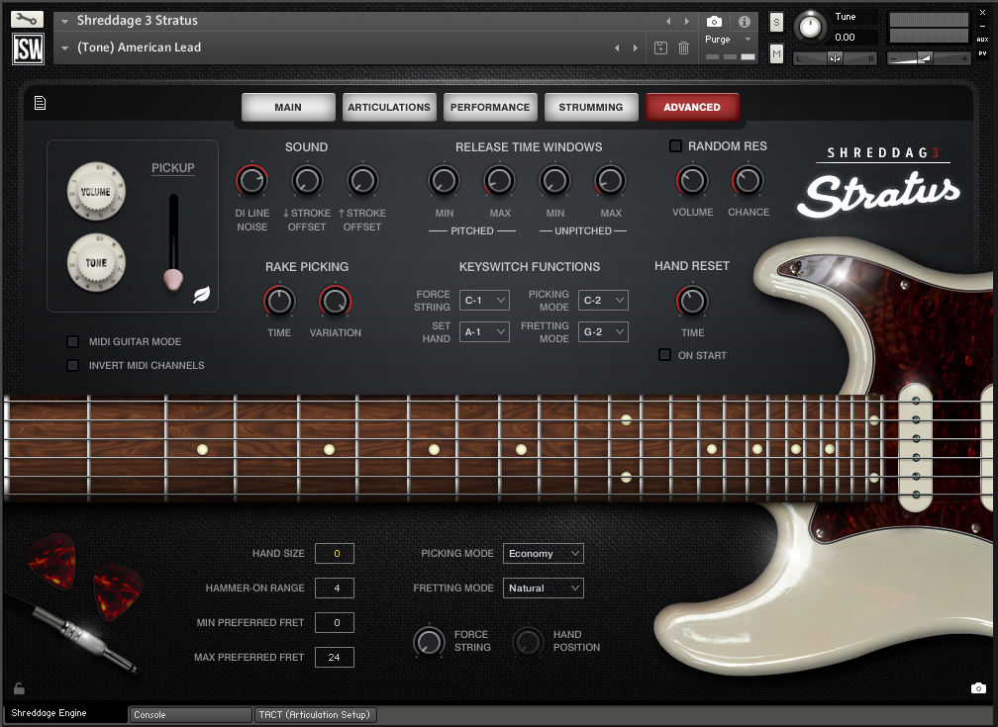Enable the Random Res checkbox
Image resolution: width=998 pixels, height=727 pixels.
point(675,146)
